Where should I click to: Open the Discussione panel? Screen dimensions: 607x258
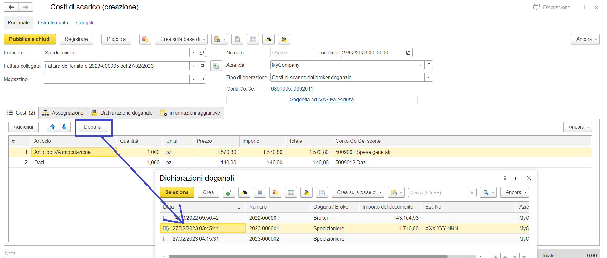point(552,7)
